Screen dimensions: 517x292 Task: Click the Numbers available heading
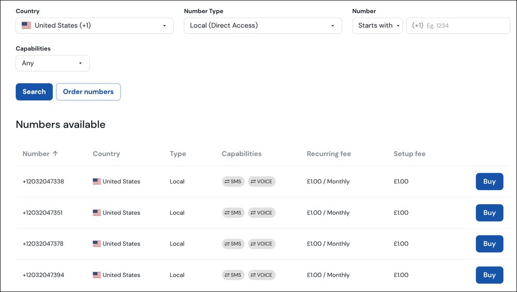(61, 125)
